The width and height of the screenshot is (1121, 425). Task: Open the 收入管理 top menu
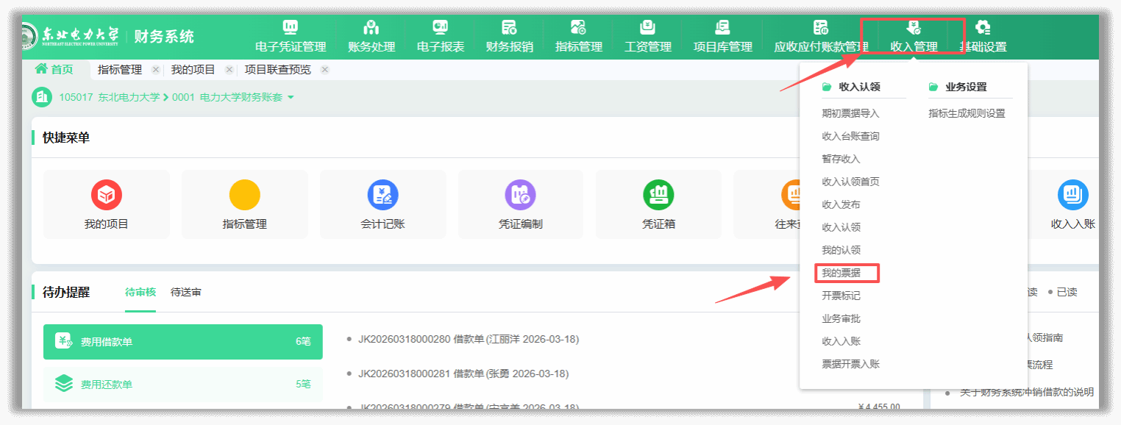click(914, 37)
